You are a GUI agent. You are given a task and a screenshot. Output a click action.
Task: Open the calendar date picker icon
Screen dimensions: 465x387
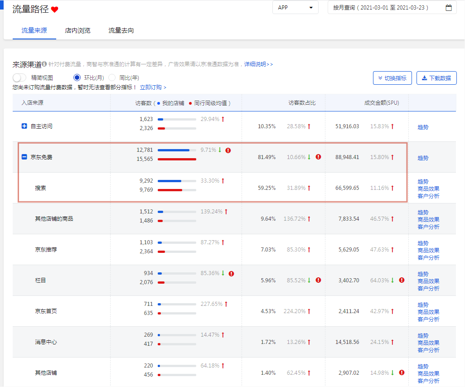coord(449,8)
